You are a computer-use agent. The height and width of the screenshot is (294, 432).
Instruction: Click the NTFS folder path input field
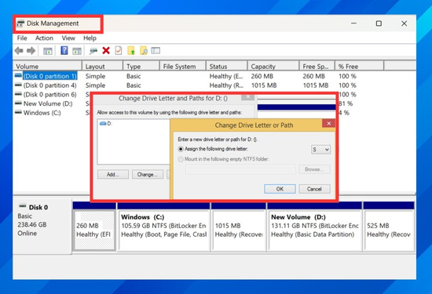tap(240, 169)
